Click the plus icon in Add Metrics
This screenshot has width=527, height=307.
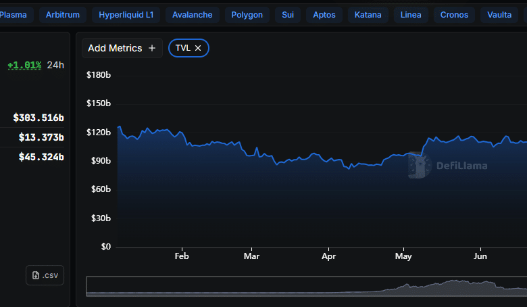coord(152,48)
